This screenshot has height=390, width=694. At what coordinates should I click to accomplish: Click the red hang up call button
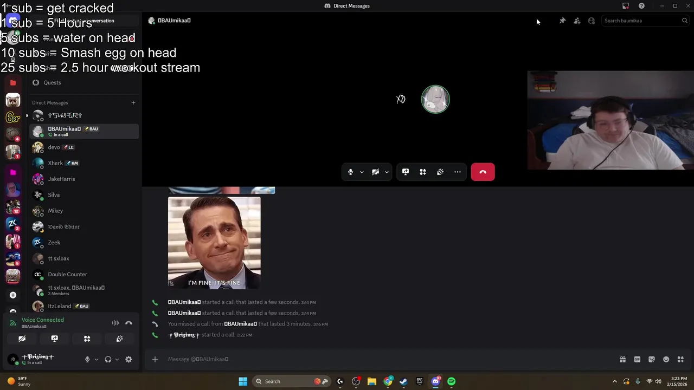[x=483, y=172]
